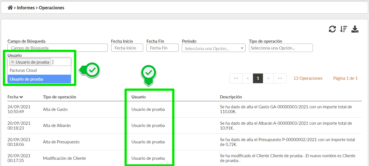The image size is (369, 166).
Task: Click the Operaciones breadcrumb
Action: click(x=52, y=8)
